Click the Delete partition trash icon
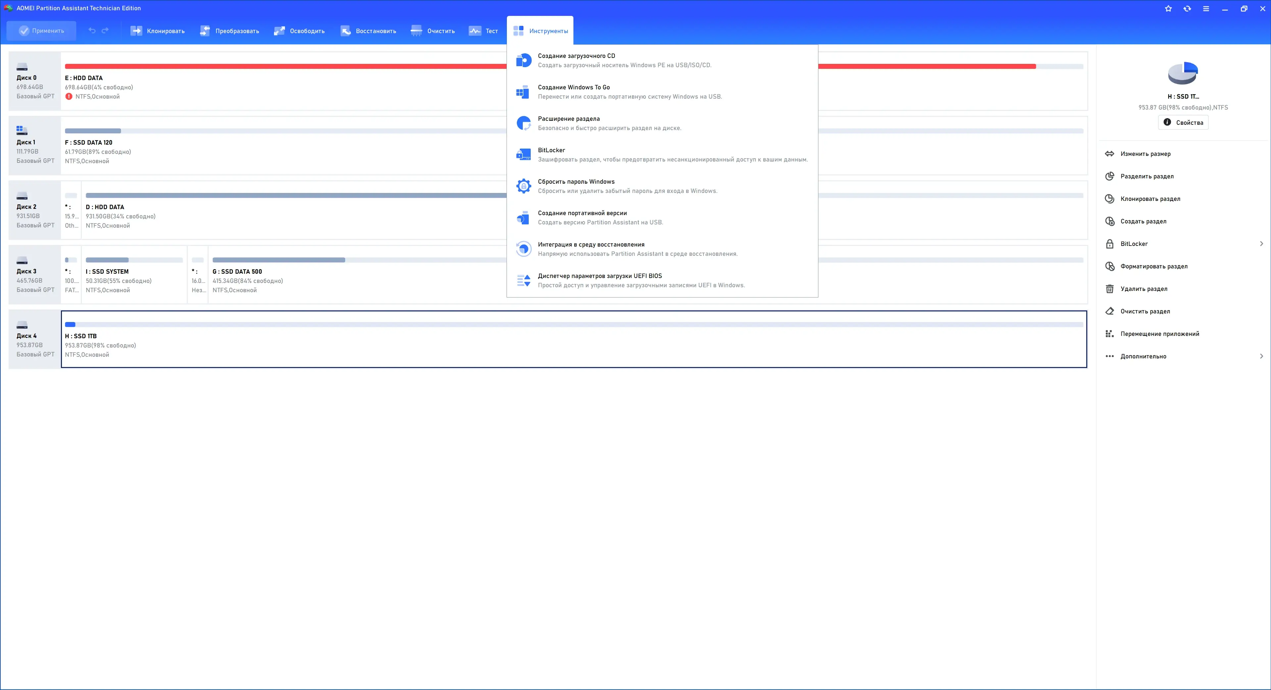Screen dimensions: 1271x690 pyautogui.click(x=1110, y=289)
